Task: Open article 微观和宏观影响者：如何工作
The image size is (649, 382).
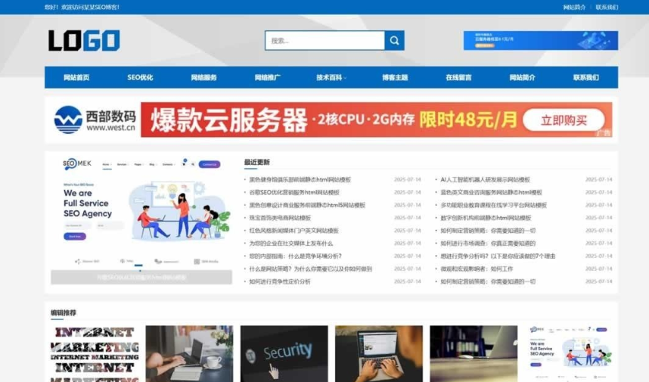Action: click(477, 269)
